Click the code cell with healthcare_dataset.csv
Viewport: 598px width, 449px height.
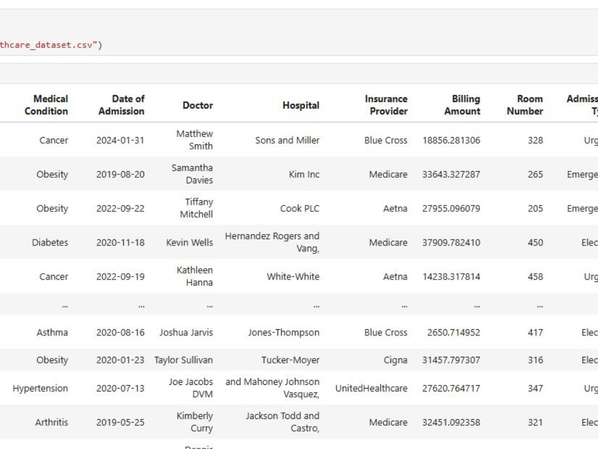pos(299,32)
